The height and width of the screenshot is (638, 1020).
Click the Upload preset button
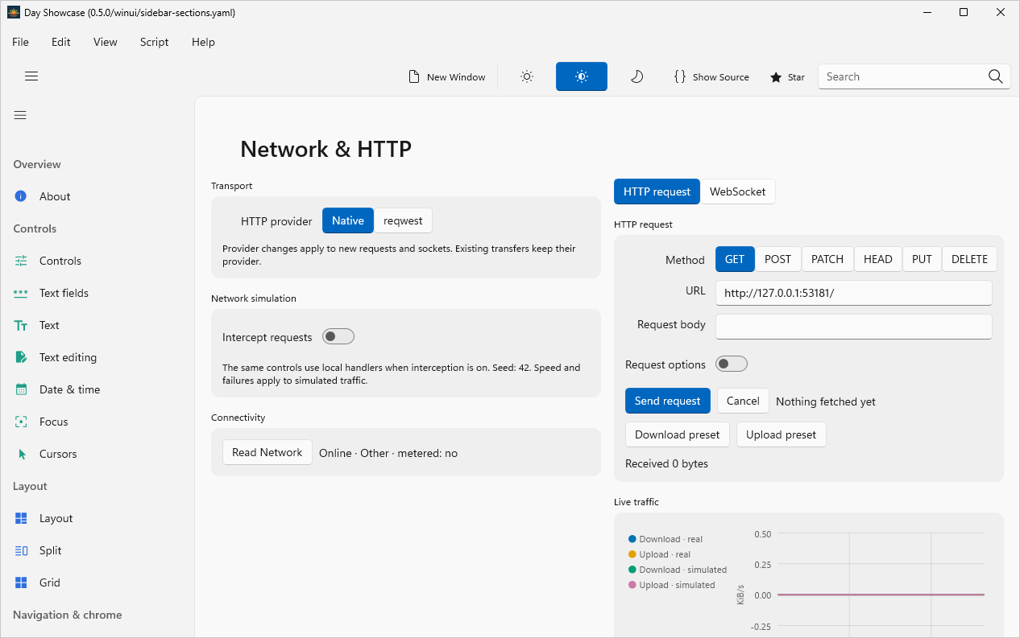[781, 434]
